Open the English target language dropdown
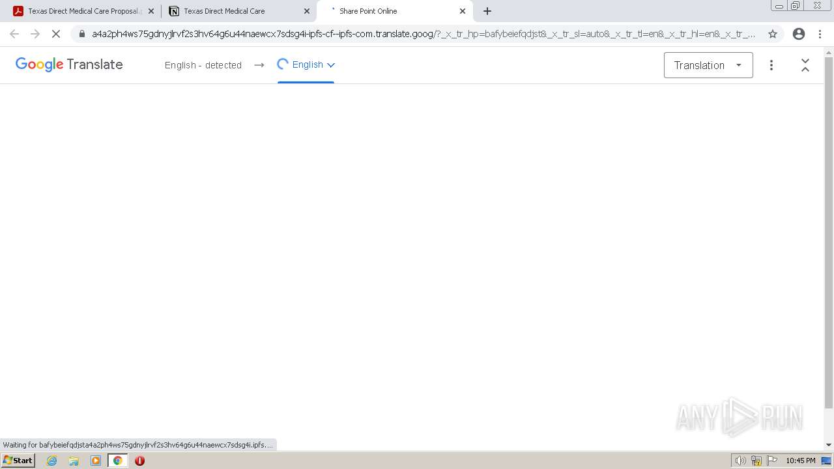Image resolution: width=834 pixels, height=469 pixels. [306, 64]
